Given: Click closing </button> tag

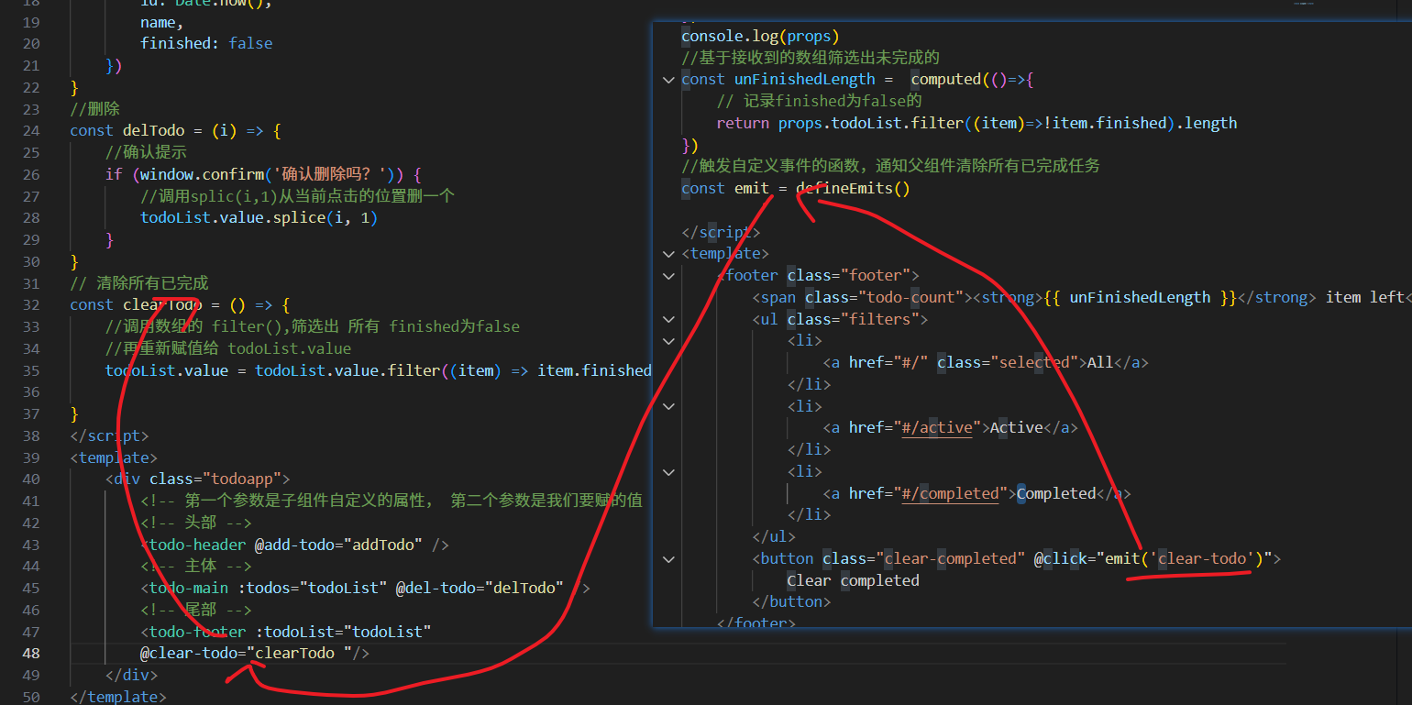Looking at the screenshot, I should click(791, 601).
